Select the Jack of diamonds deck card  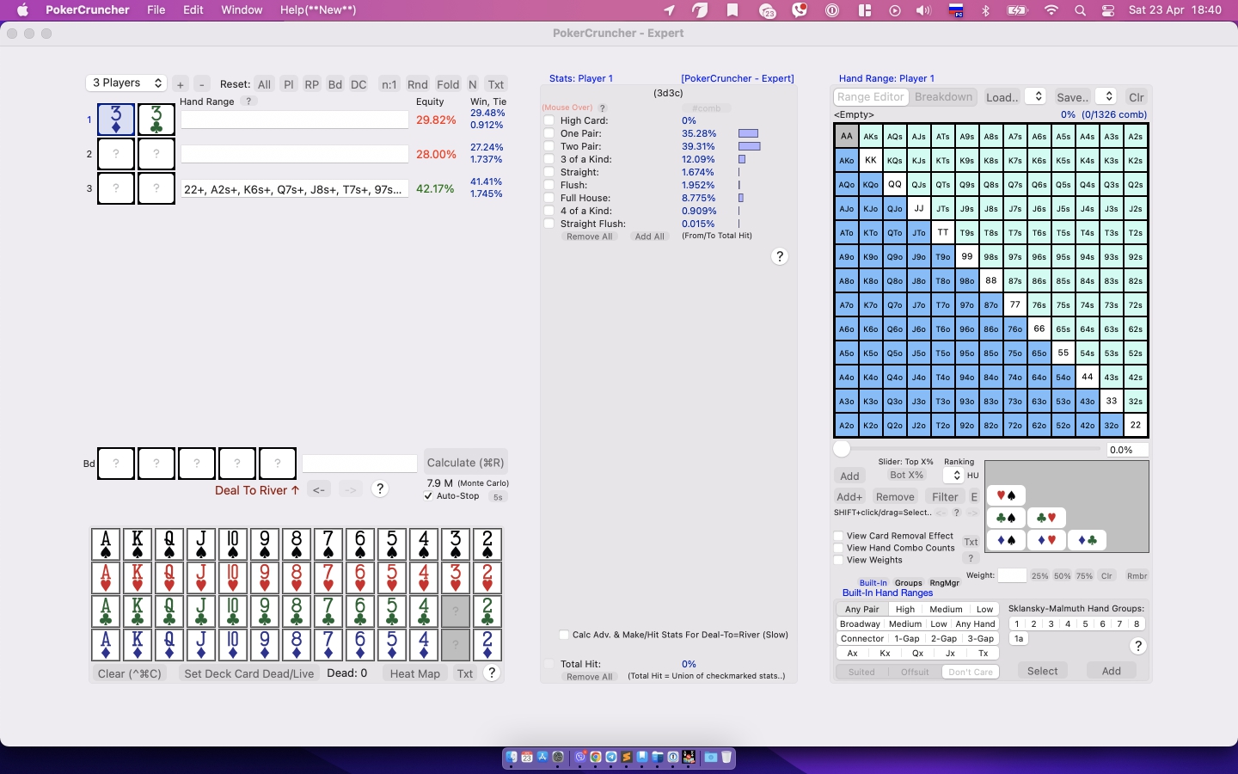pyautogui.click(x=201, y=645)
